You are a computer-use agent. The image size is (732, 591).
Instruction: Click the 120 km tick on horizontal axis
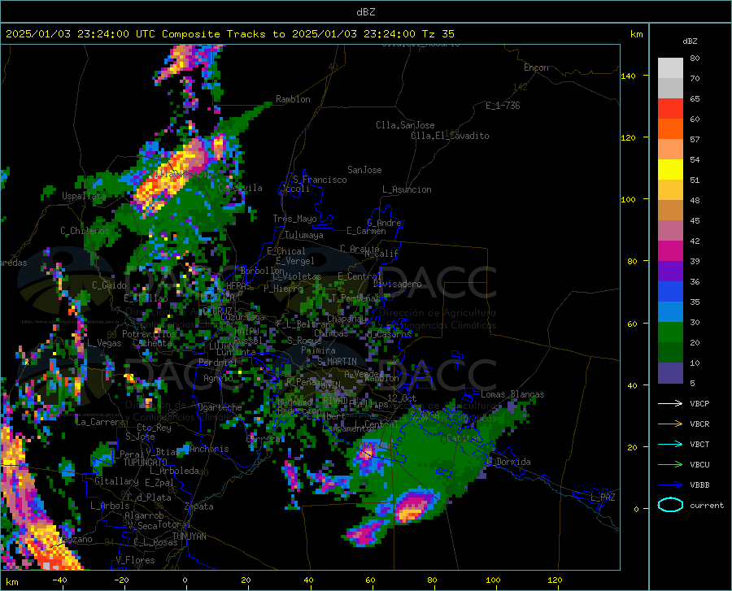555,580
